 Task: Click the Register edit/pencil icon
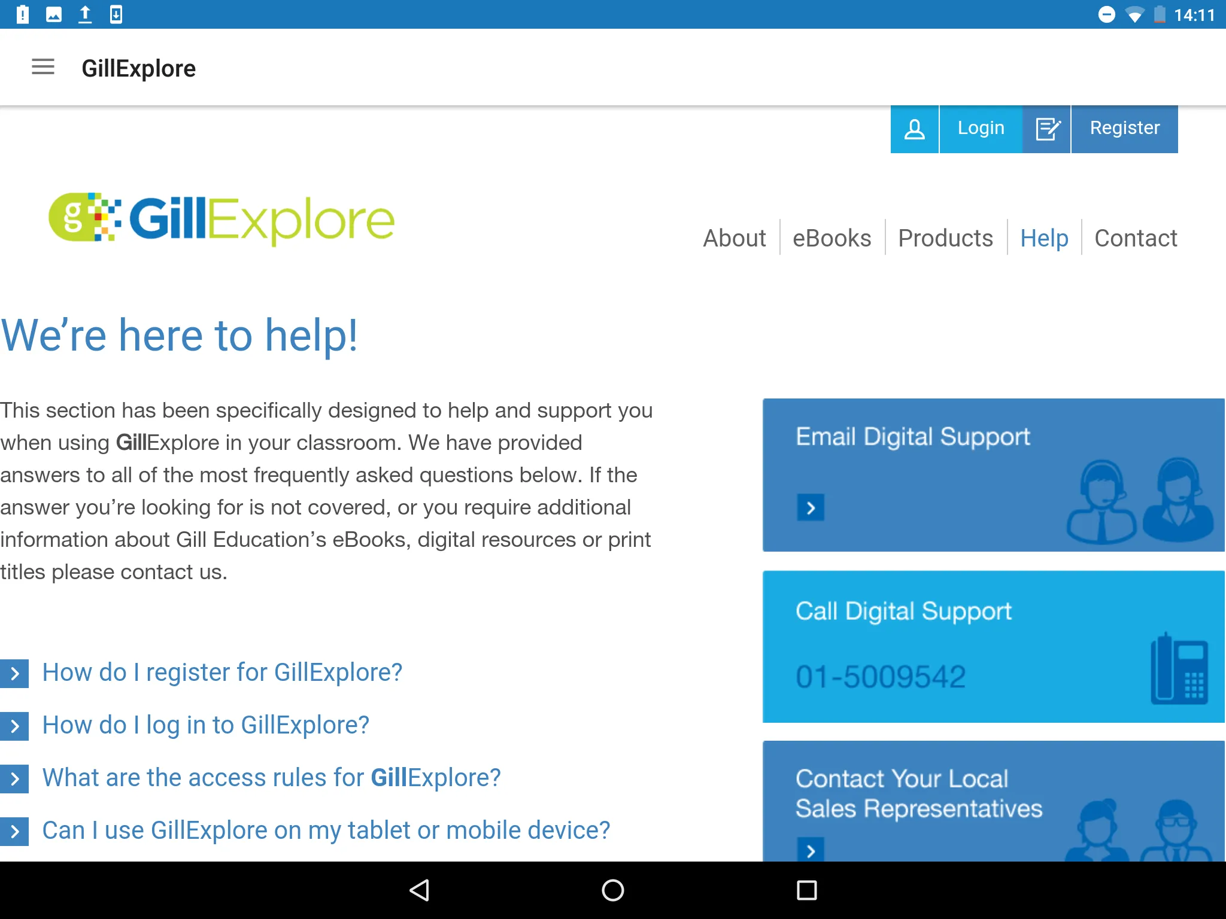pyautogui.click(x=1046, y=129)
